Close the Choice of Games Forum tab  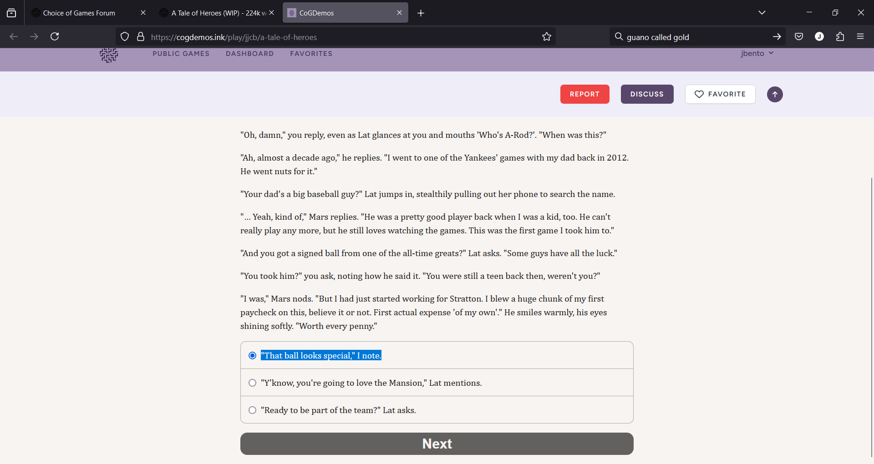pos(143,13)
